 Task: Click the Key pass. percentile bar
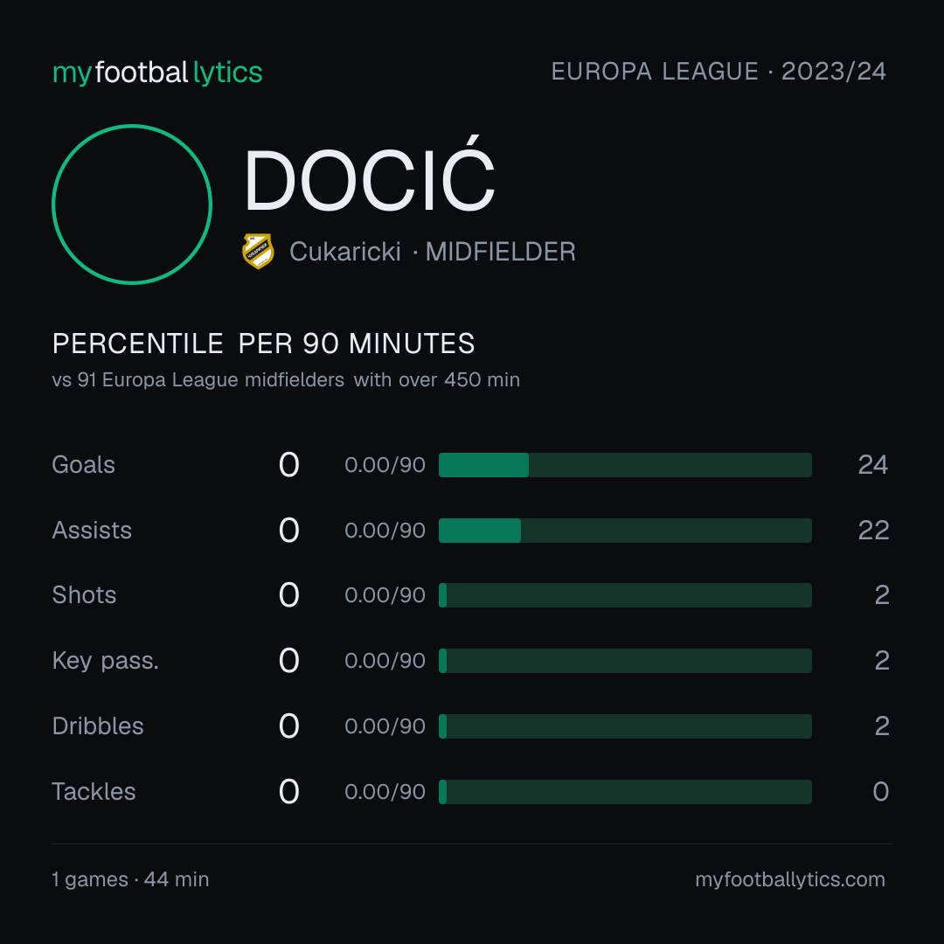click(x=625, y=661)
